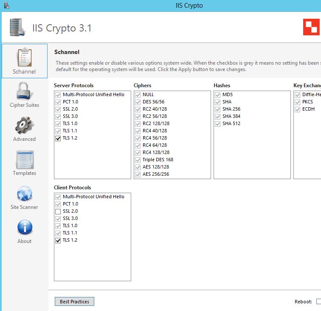
Task: Toggle the PKCS key exchange checkbox
Action: (298, 102)
